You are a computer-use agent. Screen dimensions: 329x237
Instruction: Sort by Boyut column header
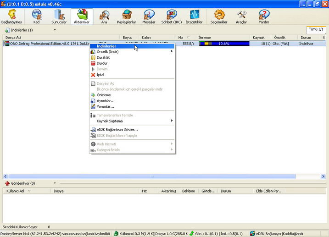129,38
